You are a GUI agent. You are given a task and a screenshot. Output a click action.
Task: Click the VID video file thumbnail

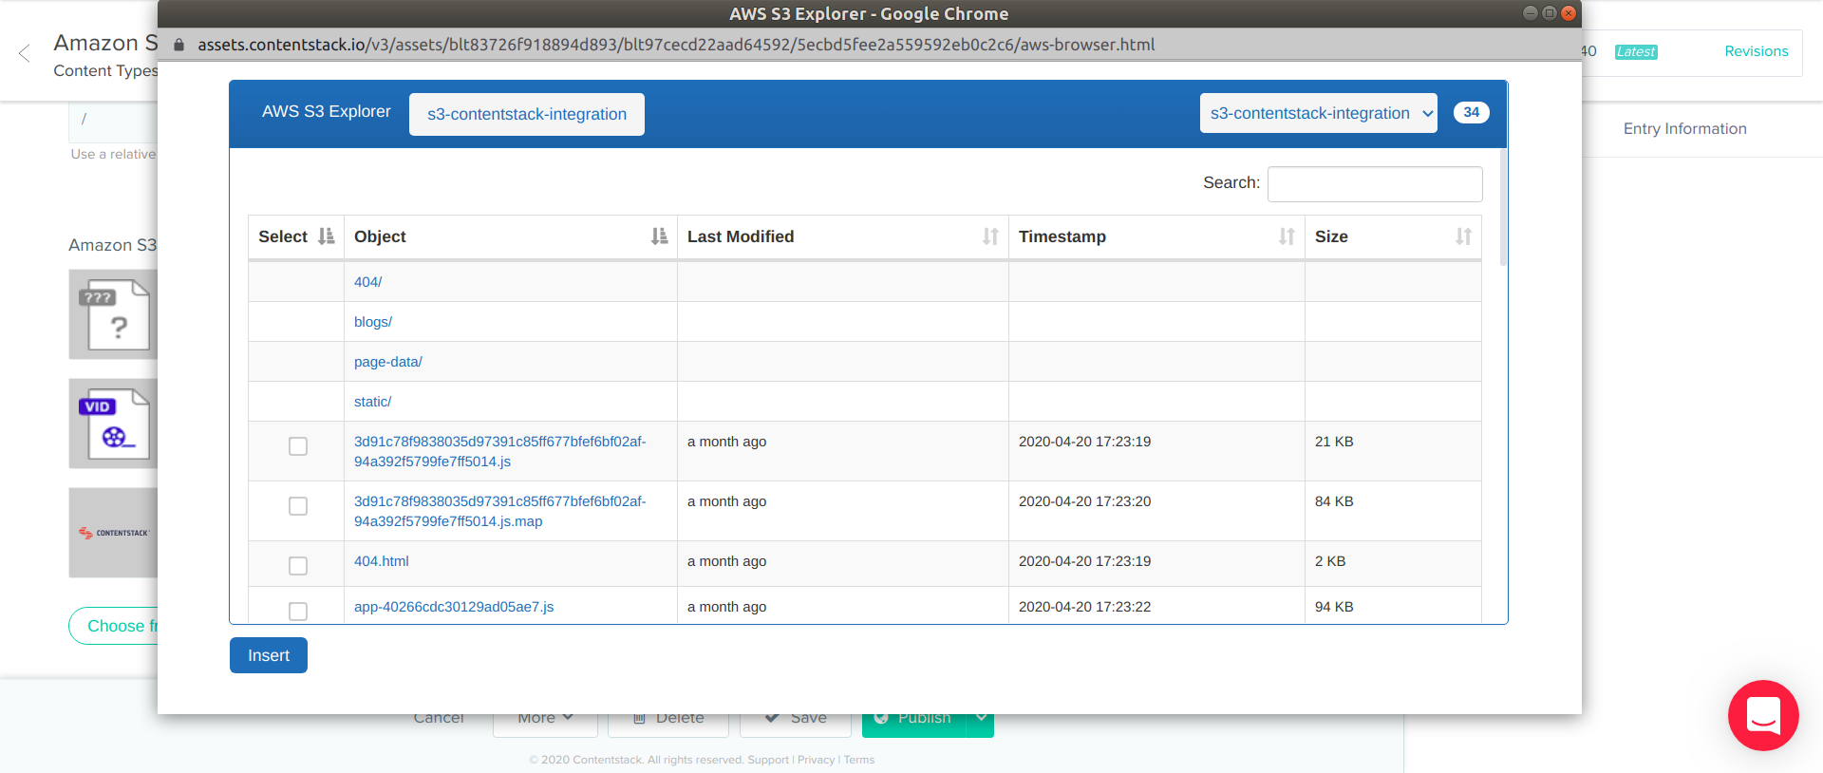click(113, 424)
